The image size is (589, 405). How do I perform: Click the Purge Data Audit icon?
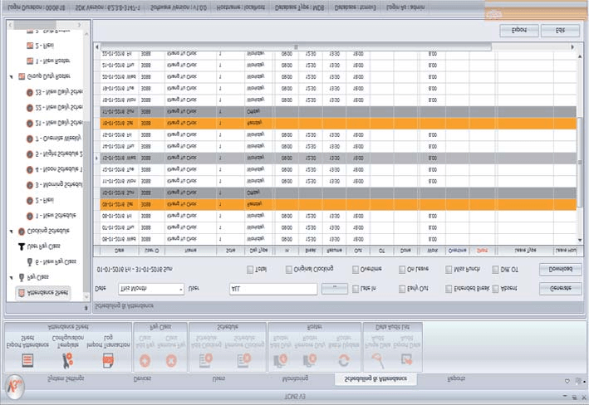(x=377, y=360)
